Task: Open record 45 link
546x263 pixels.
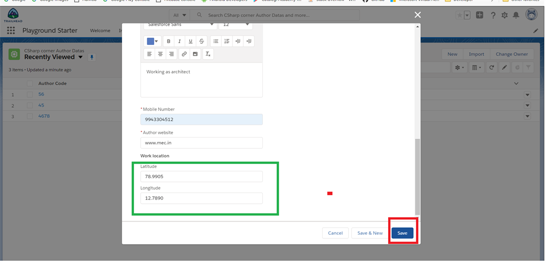Action: 41,105
